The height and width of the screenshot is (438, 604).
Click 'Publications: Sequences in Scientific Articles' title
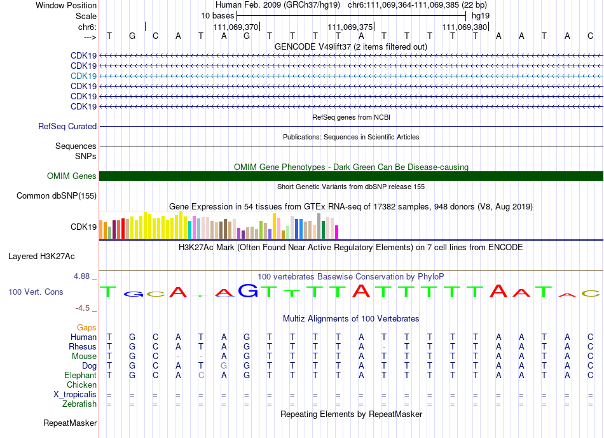[351, 137]
